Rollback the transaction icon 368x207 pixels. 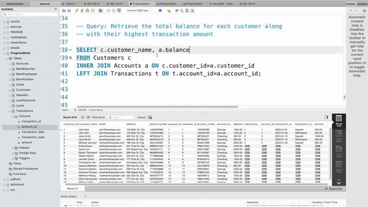tap(114, 10)
